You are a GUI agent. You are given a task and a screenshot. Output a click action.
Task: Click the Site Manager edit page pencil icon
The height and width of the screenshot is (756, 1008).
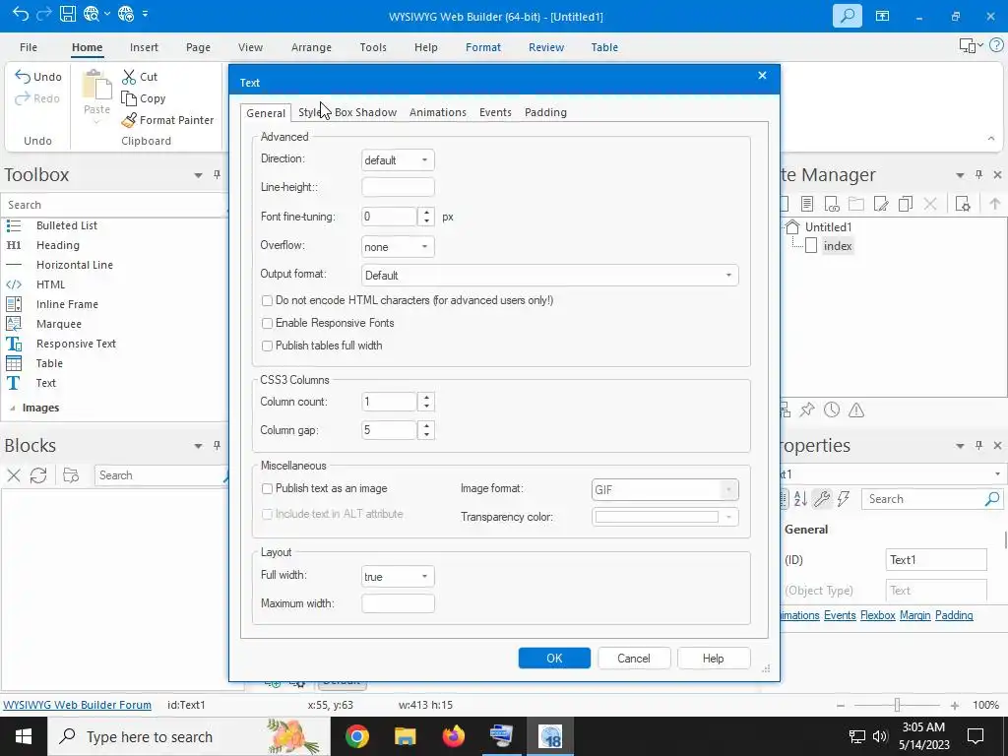coord(881,205)
